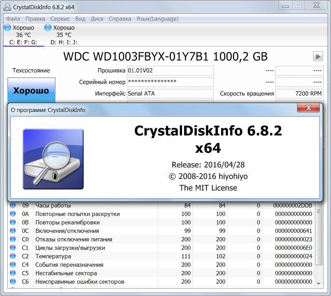This screenshot has width=331, height=296.
Task: Click raw value 000000000024
Action: (294, 256)
